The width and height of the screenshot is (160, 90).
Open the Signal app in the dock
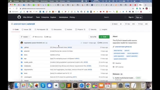pyautogui.click(x=49, y=85)
